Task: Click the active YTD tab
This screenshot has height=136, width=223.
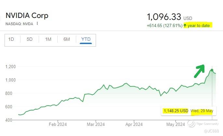Action: pyautogui.click(x=86, y=39)
